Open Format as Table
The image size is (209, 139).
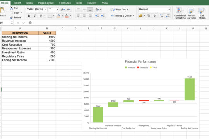pos(192,13)
